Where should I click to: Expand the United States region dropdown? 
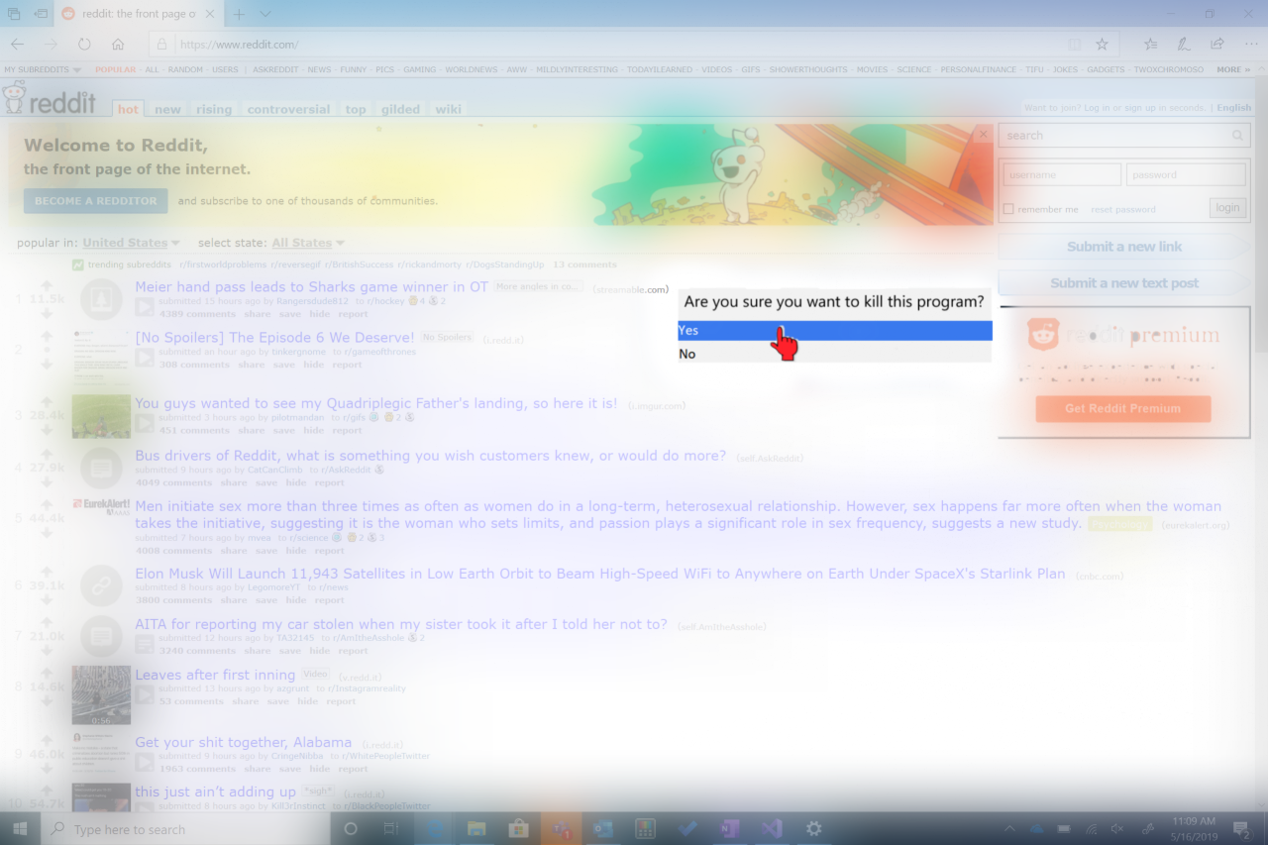tap(131, 243)
